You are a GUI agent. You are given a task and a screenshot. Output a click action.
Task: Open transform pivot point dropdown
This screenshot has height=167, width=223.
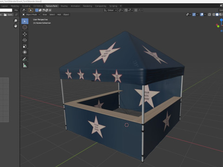[x=121, y=10]
